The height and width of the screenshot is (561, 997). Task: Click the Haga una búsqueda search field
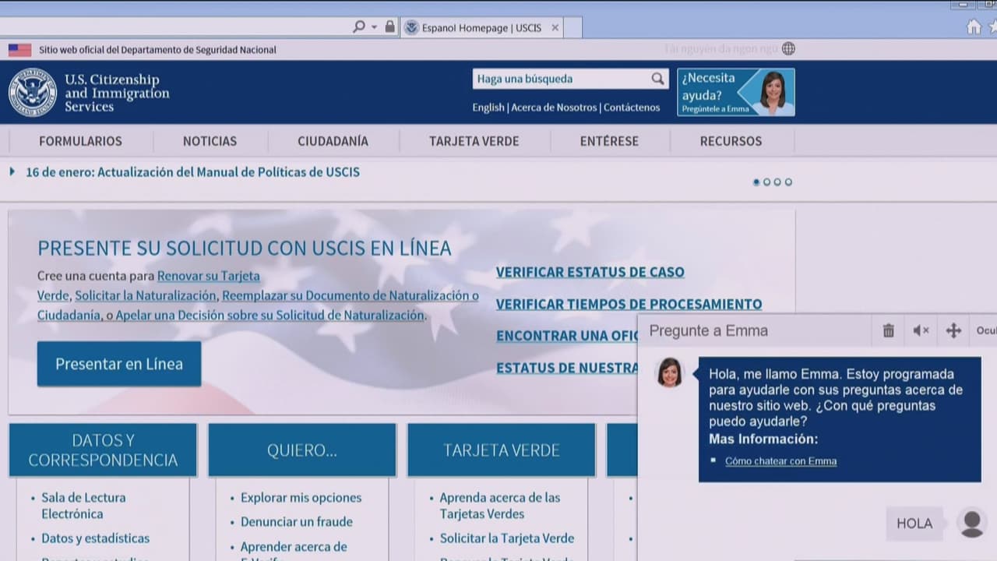561,79
